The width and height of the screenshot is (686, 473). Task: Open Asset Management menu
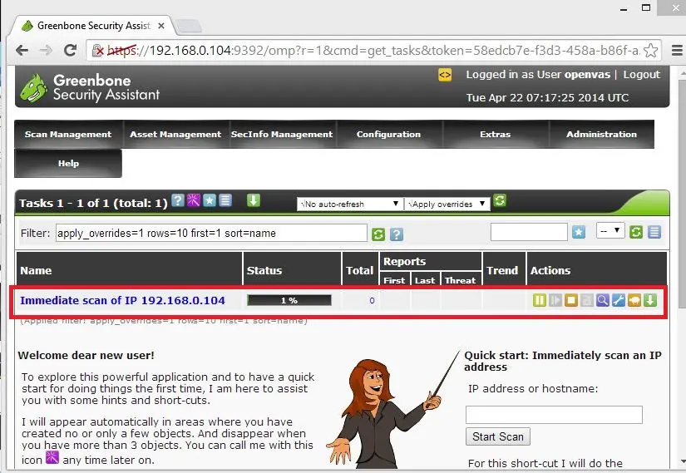(x=175, y=135)
